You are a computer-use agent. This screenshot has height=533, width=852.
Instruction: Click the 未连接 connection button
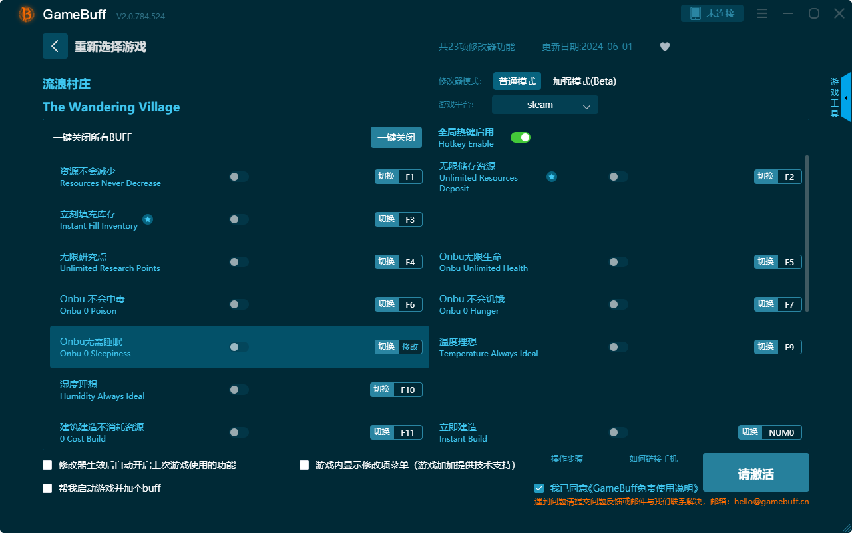pyautogui.click(x=712, y=13)
